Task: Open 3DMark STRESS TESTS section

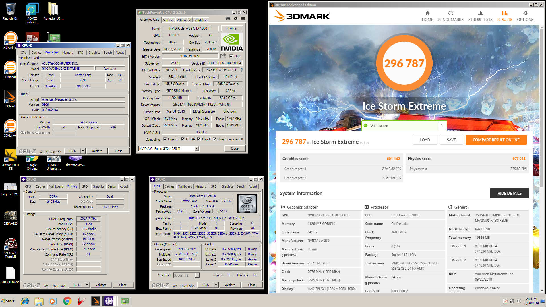Action: pyautogui.click(x=480, y=16)
